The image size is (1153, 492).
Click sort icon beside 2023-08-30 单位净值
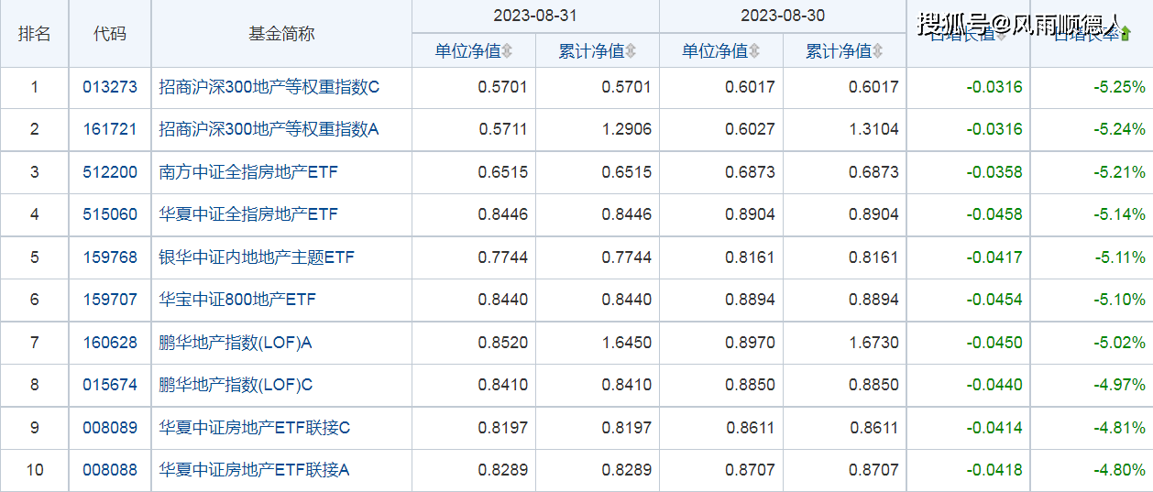pyautogui.click(x=754, y=51)
